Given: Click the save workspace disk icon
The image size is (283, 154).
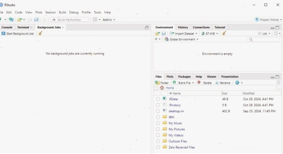Looking at the screenshot, I should (x=164, y=34).
